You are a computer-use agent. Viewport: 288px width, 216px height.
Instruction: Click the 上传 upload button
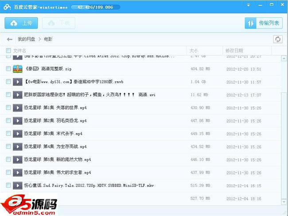click(x=21, y=23)
